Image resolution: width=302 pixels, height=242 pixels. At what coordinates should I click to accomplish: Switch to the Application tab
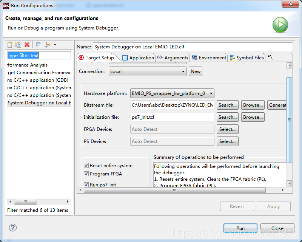(138, 58)
